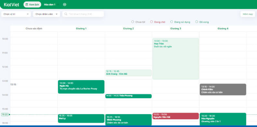Click the search magnifier icon

[x=66, y=14]
